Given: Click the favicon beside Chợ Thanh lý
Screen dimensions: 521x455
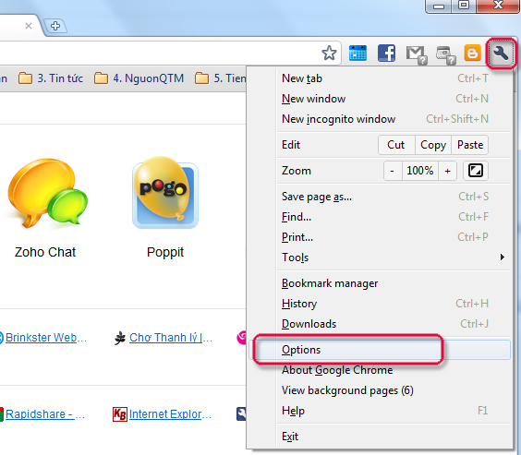Looking at the screenshot, I should 120,338.
